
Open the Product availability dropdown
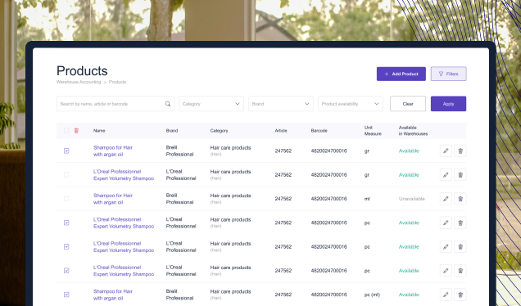click(351, 104)
